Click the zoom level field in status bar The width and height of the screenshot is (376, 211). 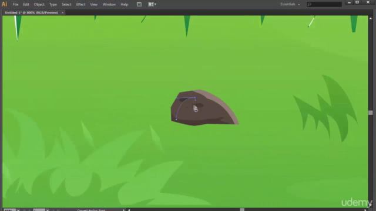(x=9, y=210)
